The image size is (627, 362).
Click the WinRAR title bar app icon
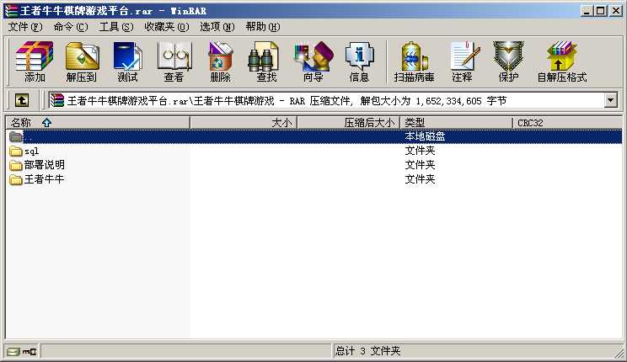11,11
